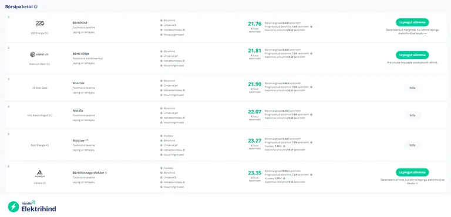Select package name Börsihind from 220 Energia
This screenshot has width=451, height=217.
pyautogui.click(x=80, y=23)
